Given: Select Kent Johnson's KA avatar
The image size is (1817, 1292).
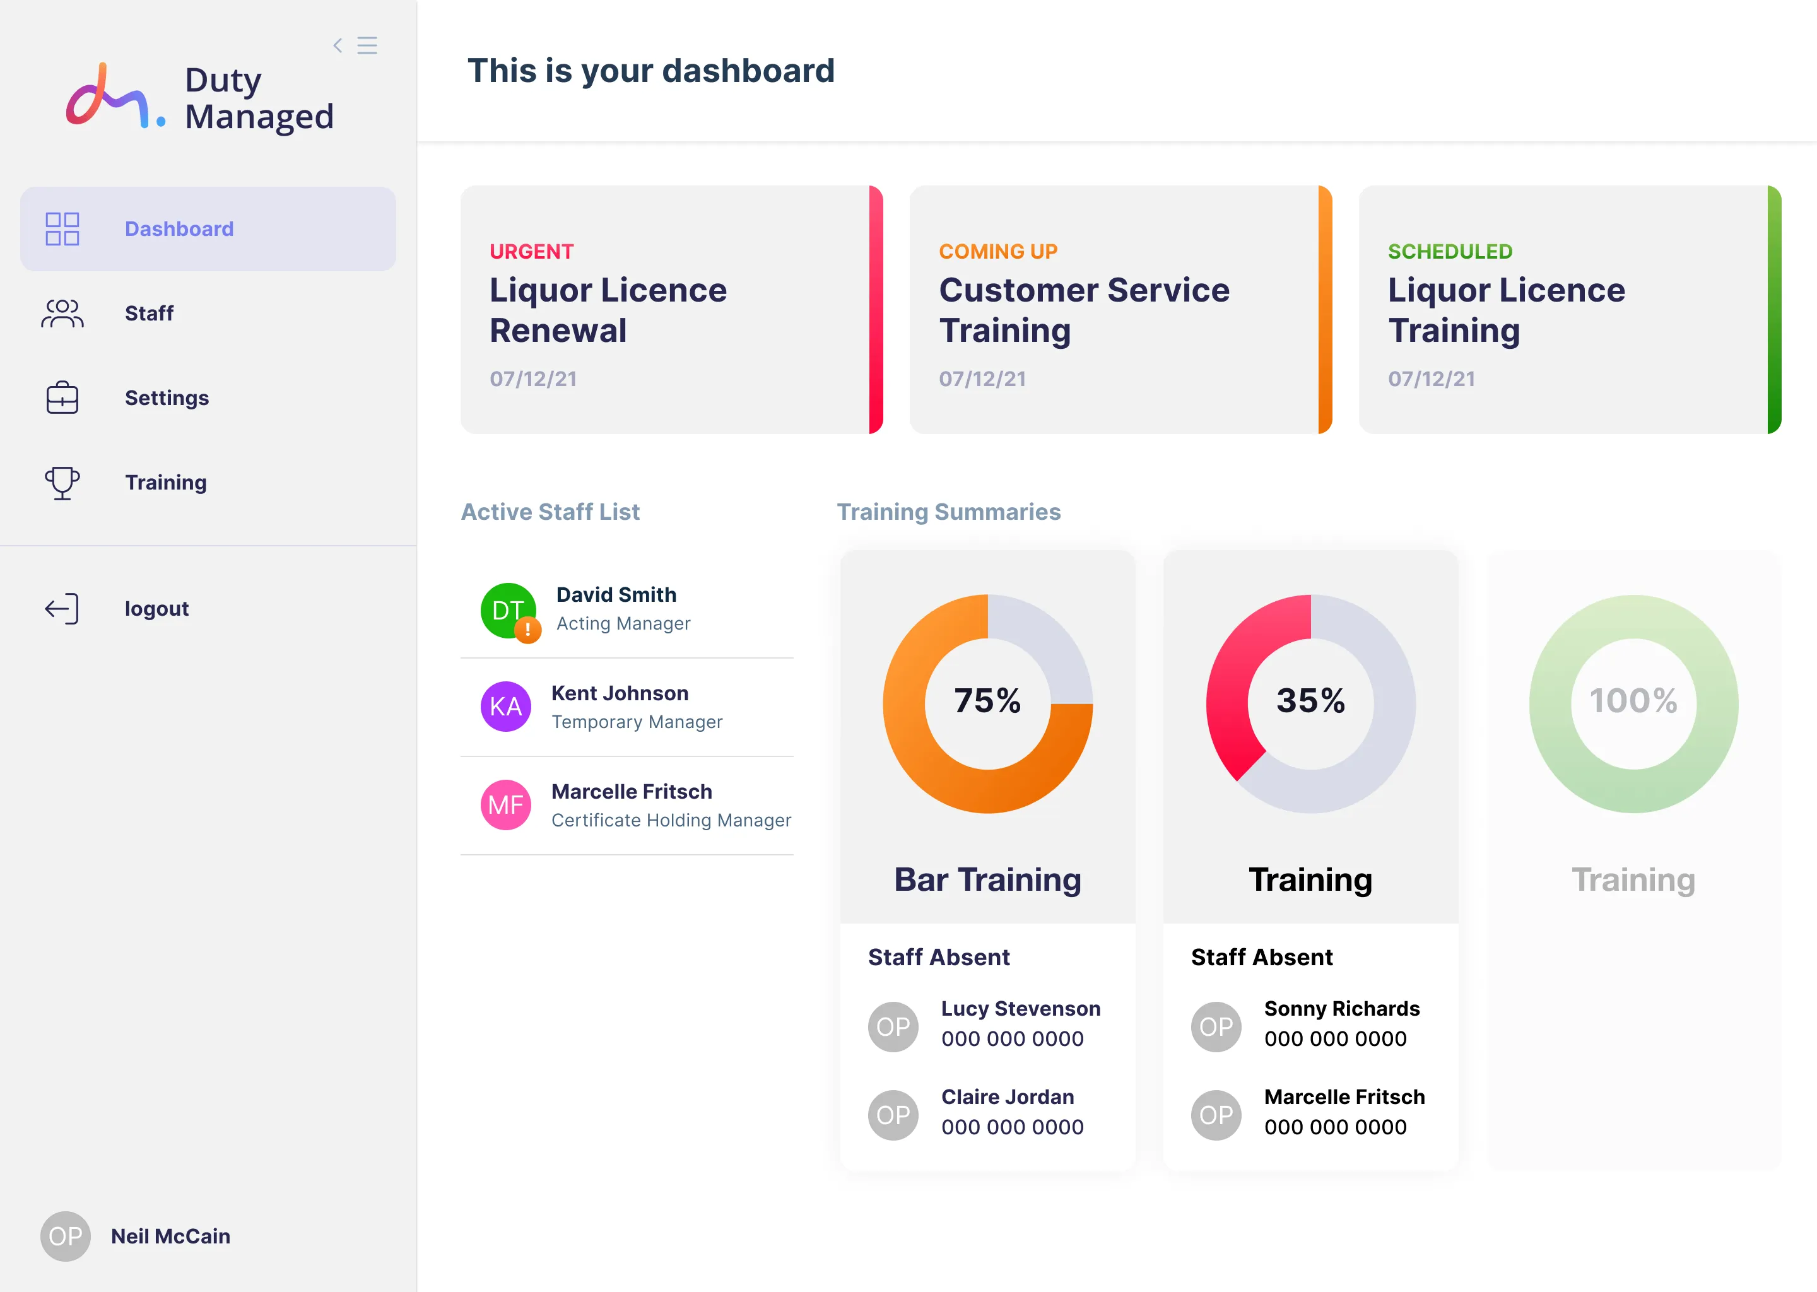Looking at the screenshot, I should point(505,707).
